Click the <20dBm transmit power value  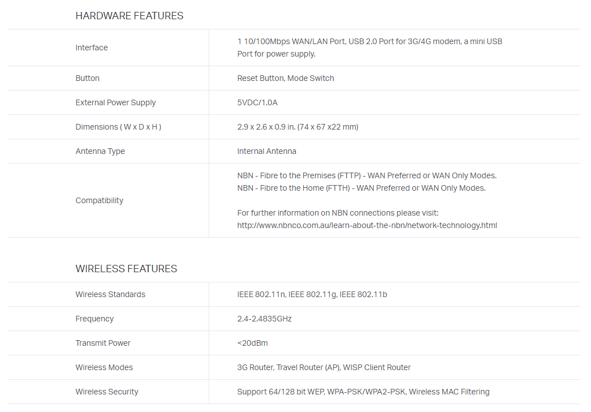[251, 343]
